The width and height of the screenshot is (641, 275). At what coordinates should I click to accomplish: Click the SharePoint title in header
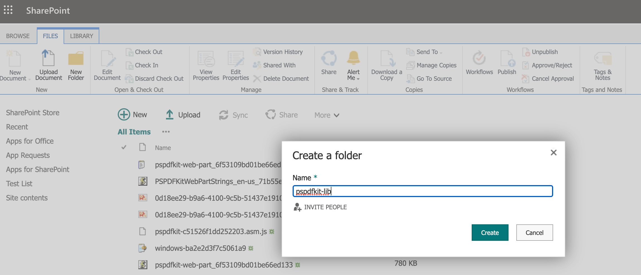[48, 11]
